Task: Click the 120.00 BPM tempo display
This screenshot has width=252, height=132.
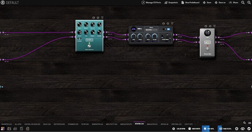Action: 181,129
